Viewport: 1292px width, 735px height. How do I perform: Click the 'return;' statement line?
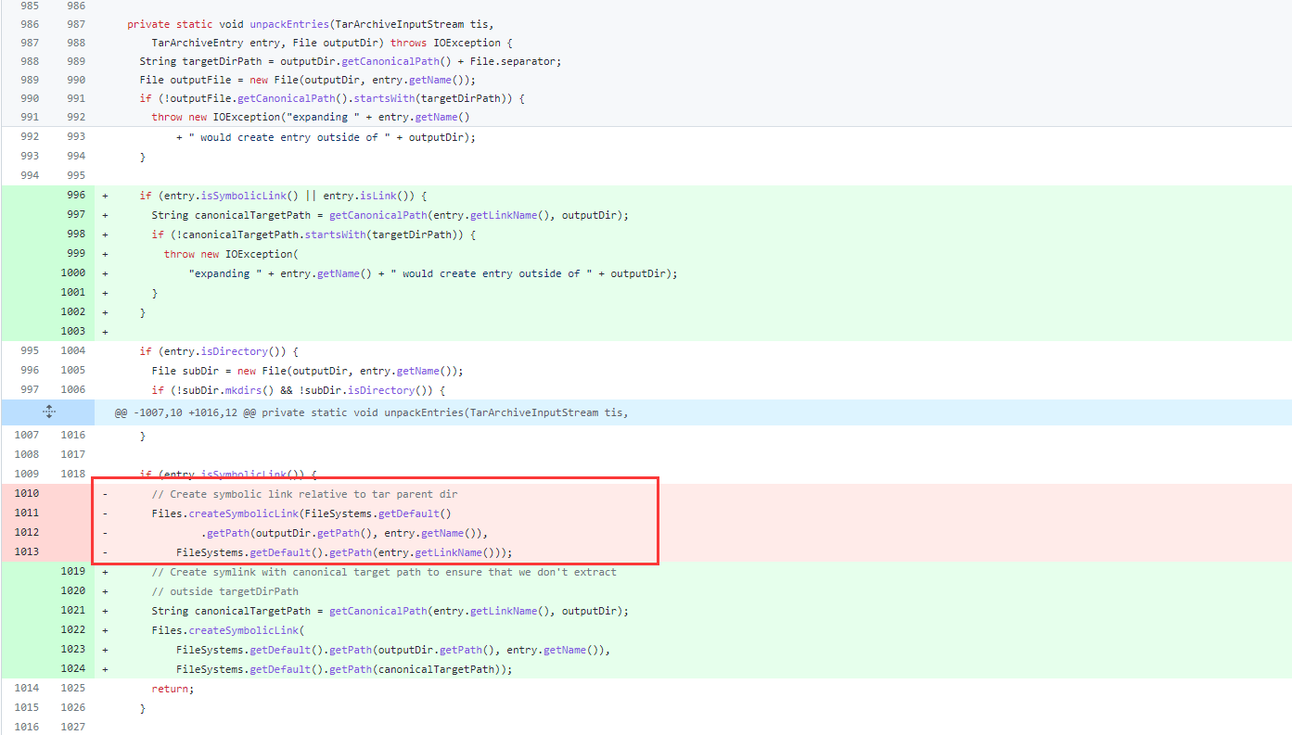pyautogui.click(x=173, y=689)
